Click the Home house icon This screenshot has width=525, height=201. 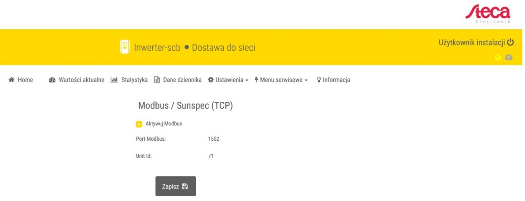click(12, 80)
